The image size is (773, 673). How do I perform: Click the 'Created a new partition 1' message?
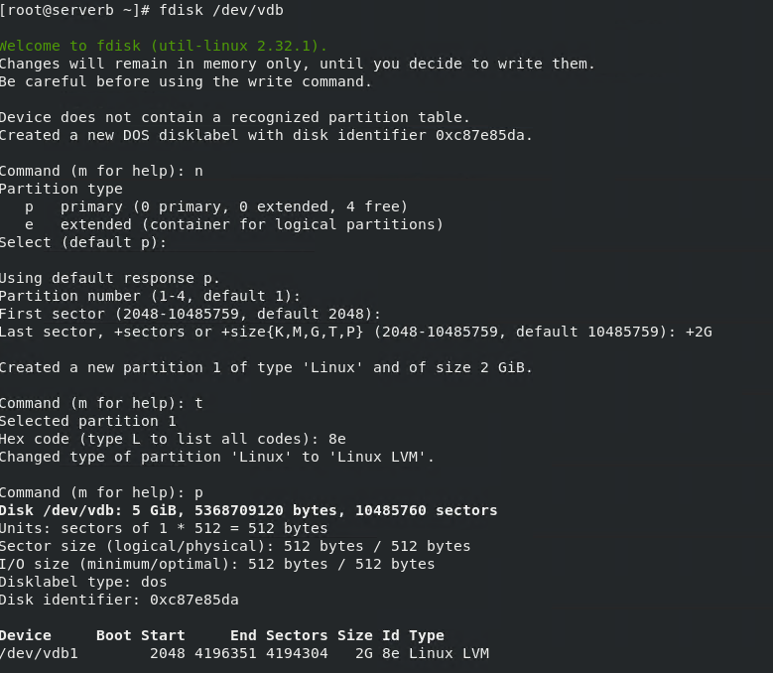pos(266,367)
